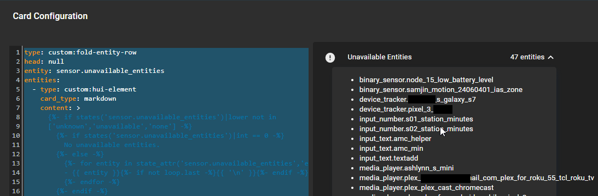The height and width of the screenshot is (196, 598).
Task: Click media_player.plex_plex_cast_chromecast entry
Action: [426, 188]
